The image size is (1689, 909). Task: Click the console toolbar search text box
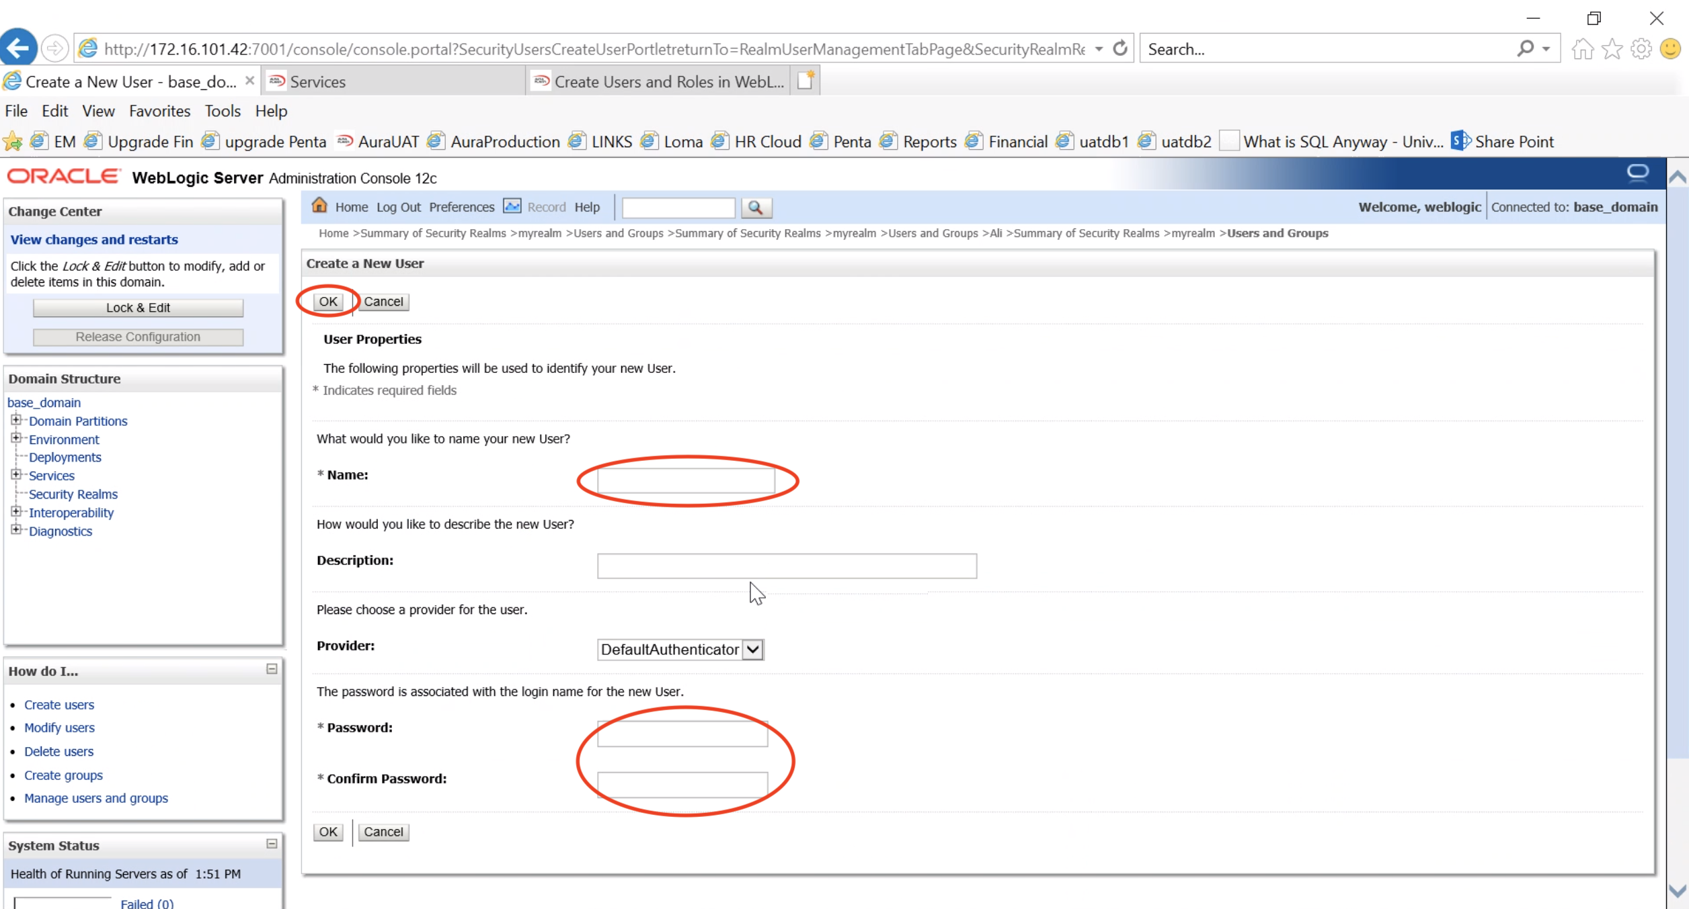click(678, 208)
